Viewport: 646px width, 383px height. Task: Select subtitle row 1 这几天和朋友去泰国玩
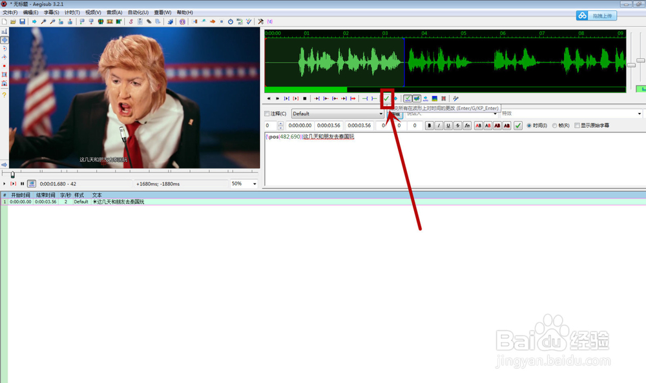click(323, 202)
